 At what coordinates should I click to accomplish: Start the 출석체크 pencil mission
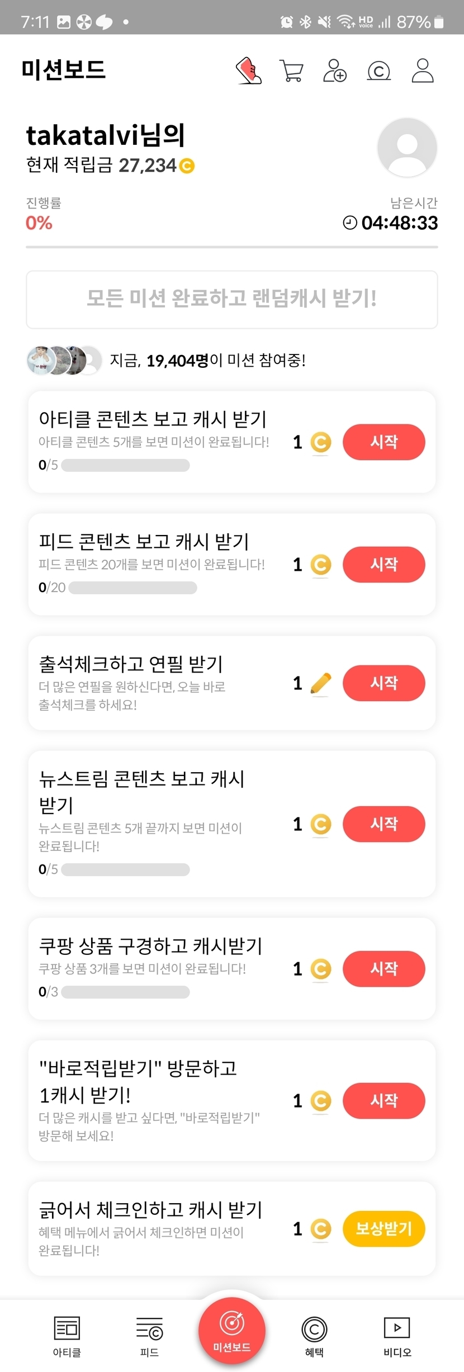pos(383,683)
